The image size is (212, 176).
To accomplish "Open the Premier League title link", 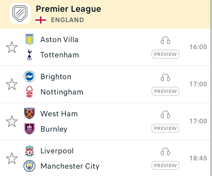I will (x=68, y=9).
